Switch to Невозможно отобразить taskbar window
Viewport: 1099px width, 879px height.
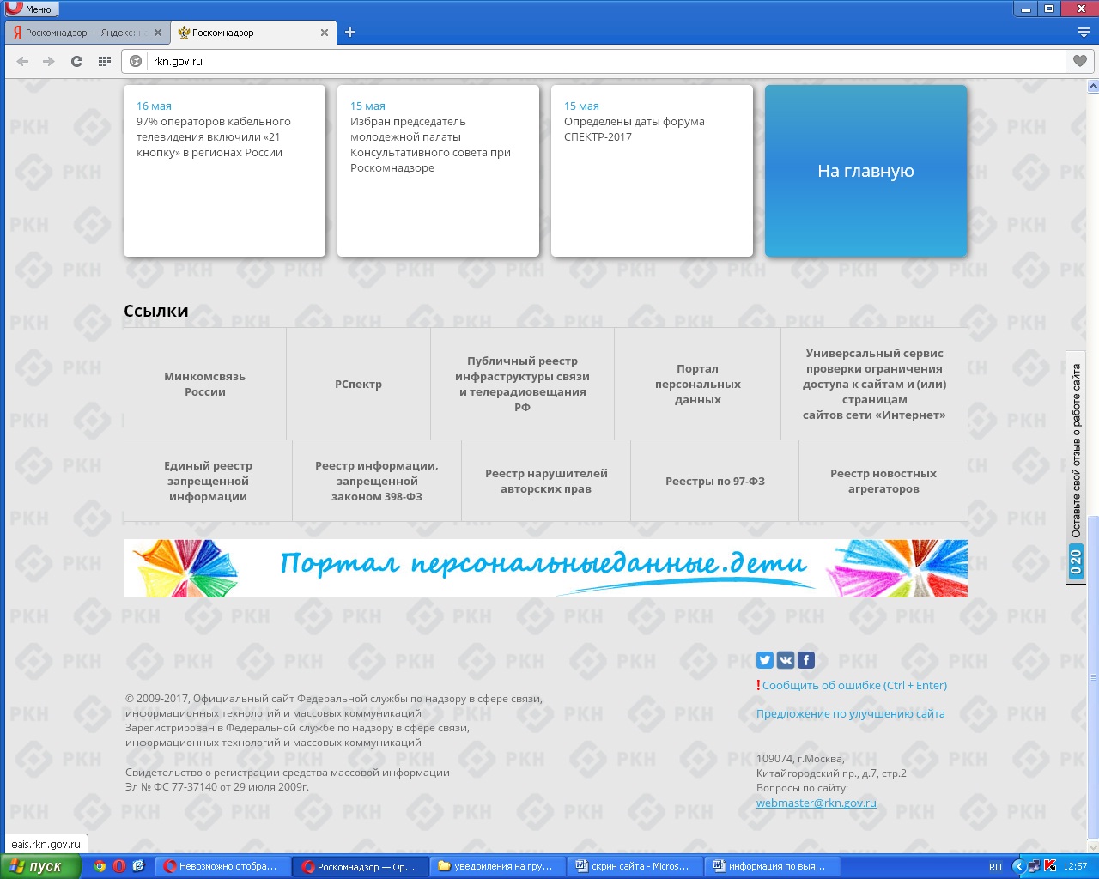224,866
